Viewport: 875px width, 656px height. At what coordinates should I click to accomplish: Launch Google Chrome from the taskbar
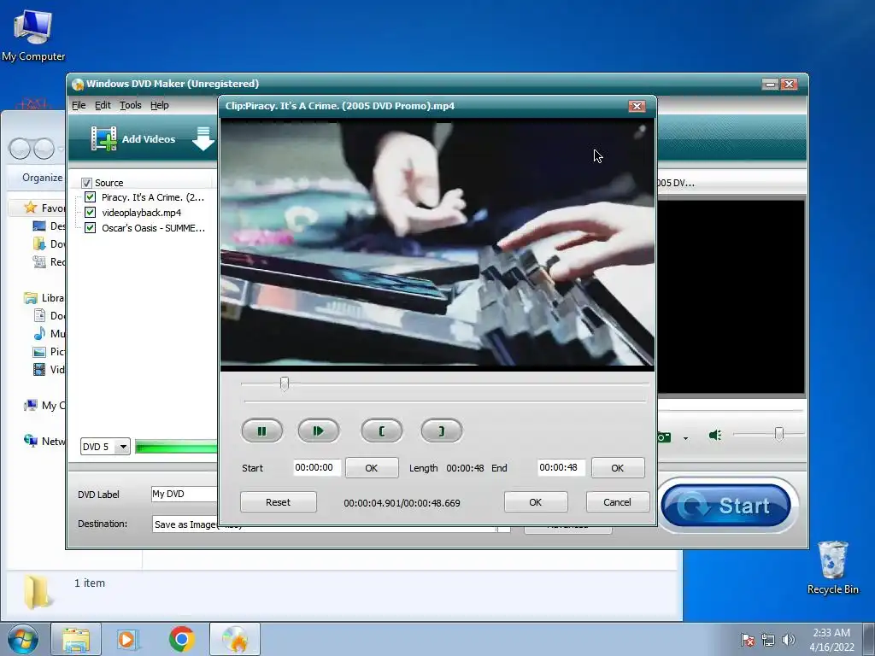pyautogui.click(x=181, y=639)
